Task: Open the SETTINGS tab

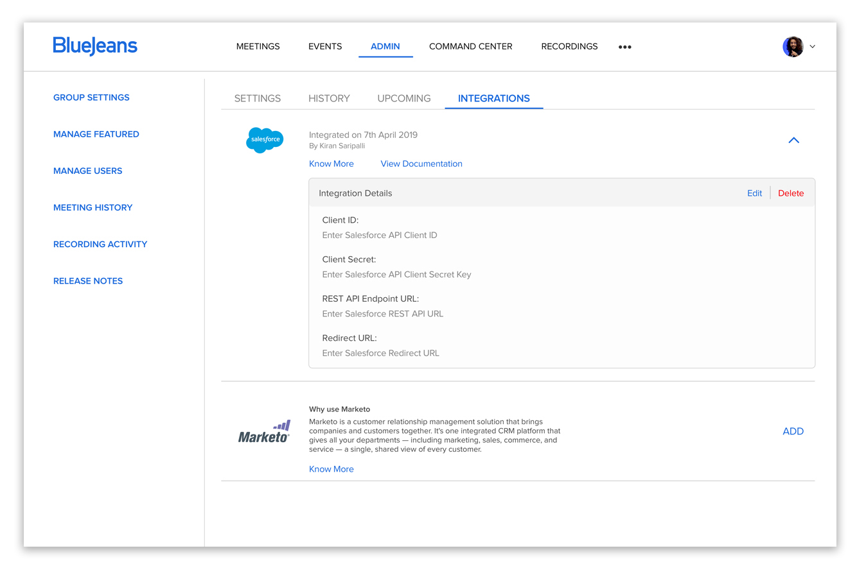Action: (257, 98)
